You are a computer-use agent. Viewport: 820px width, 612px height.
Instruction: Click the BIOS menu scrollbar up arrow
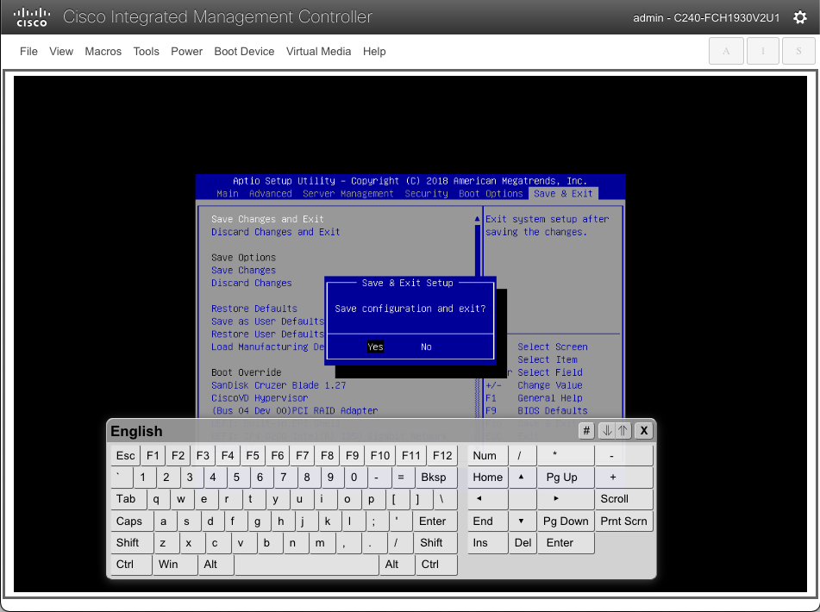tap(477, 219)
